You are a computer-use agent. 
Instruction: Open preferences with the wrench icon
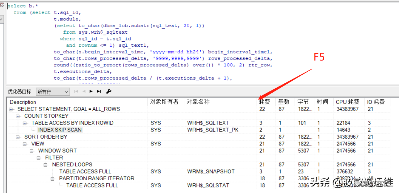(109, 91)
